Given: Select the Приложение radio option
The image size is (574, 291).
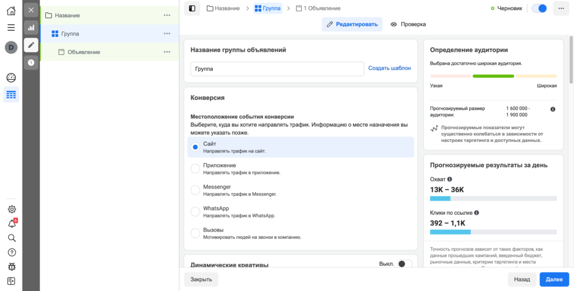Looking at the screenshot, I should [x=195, y=169].
